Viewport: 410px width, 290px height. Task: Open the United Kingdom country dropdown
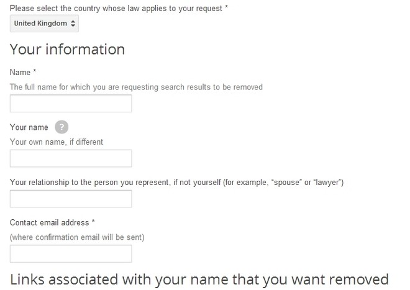[x=44, y=24]
